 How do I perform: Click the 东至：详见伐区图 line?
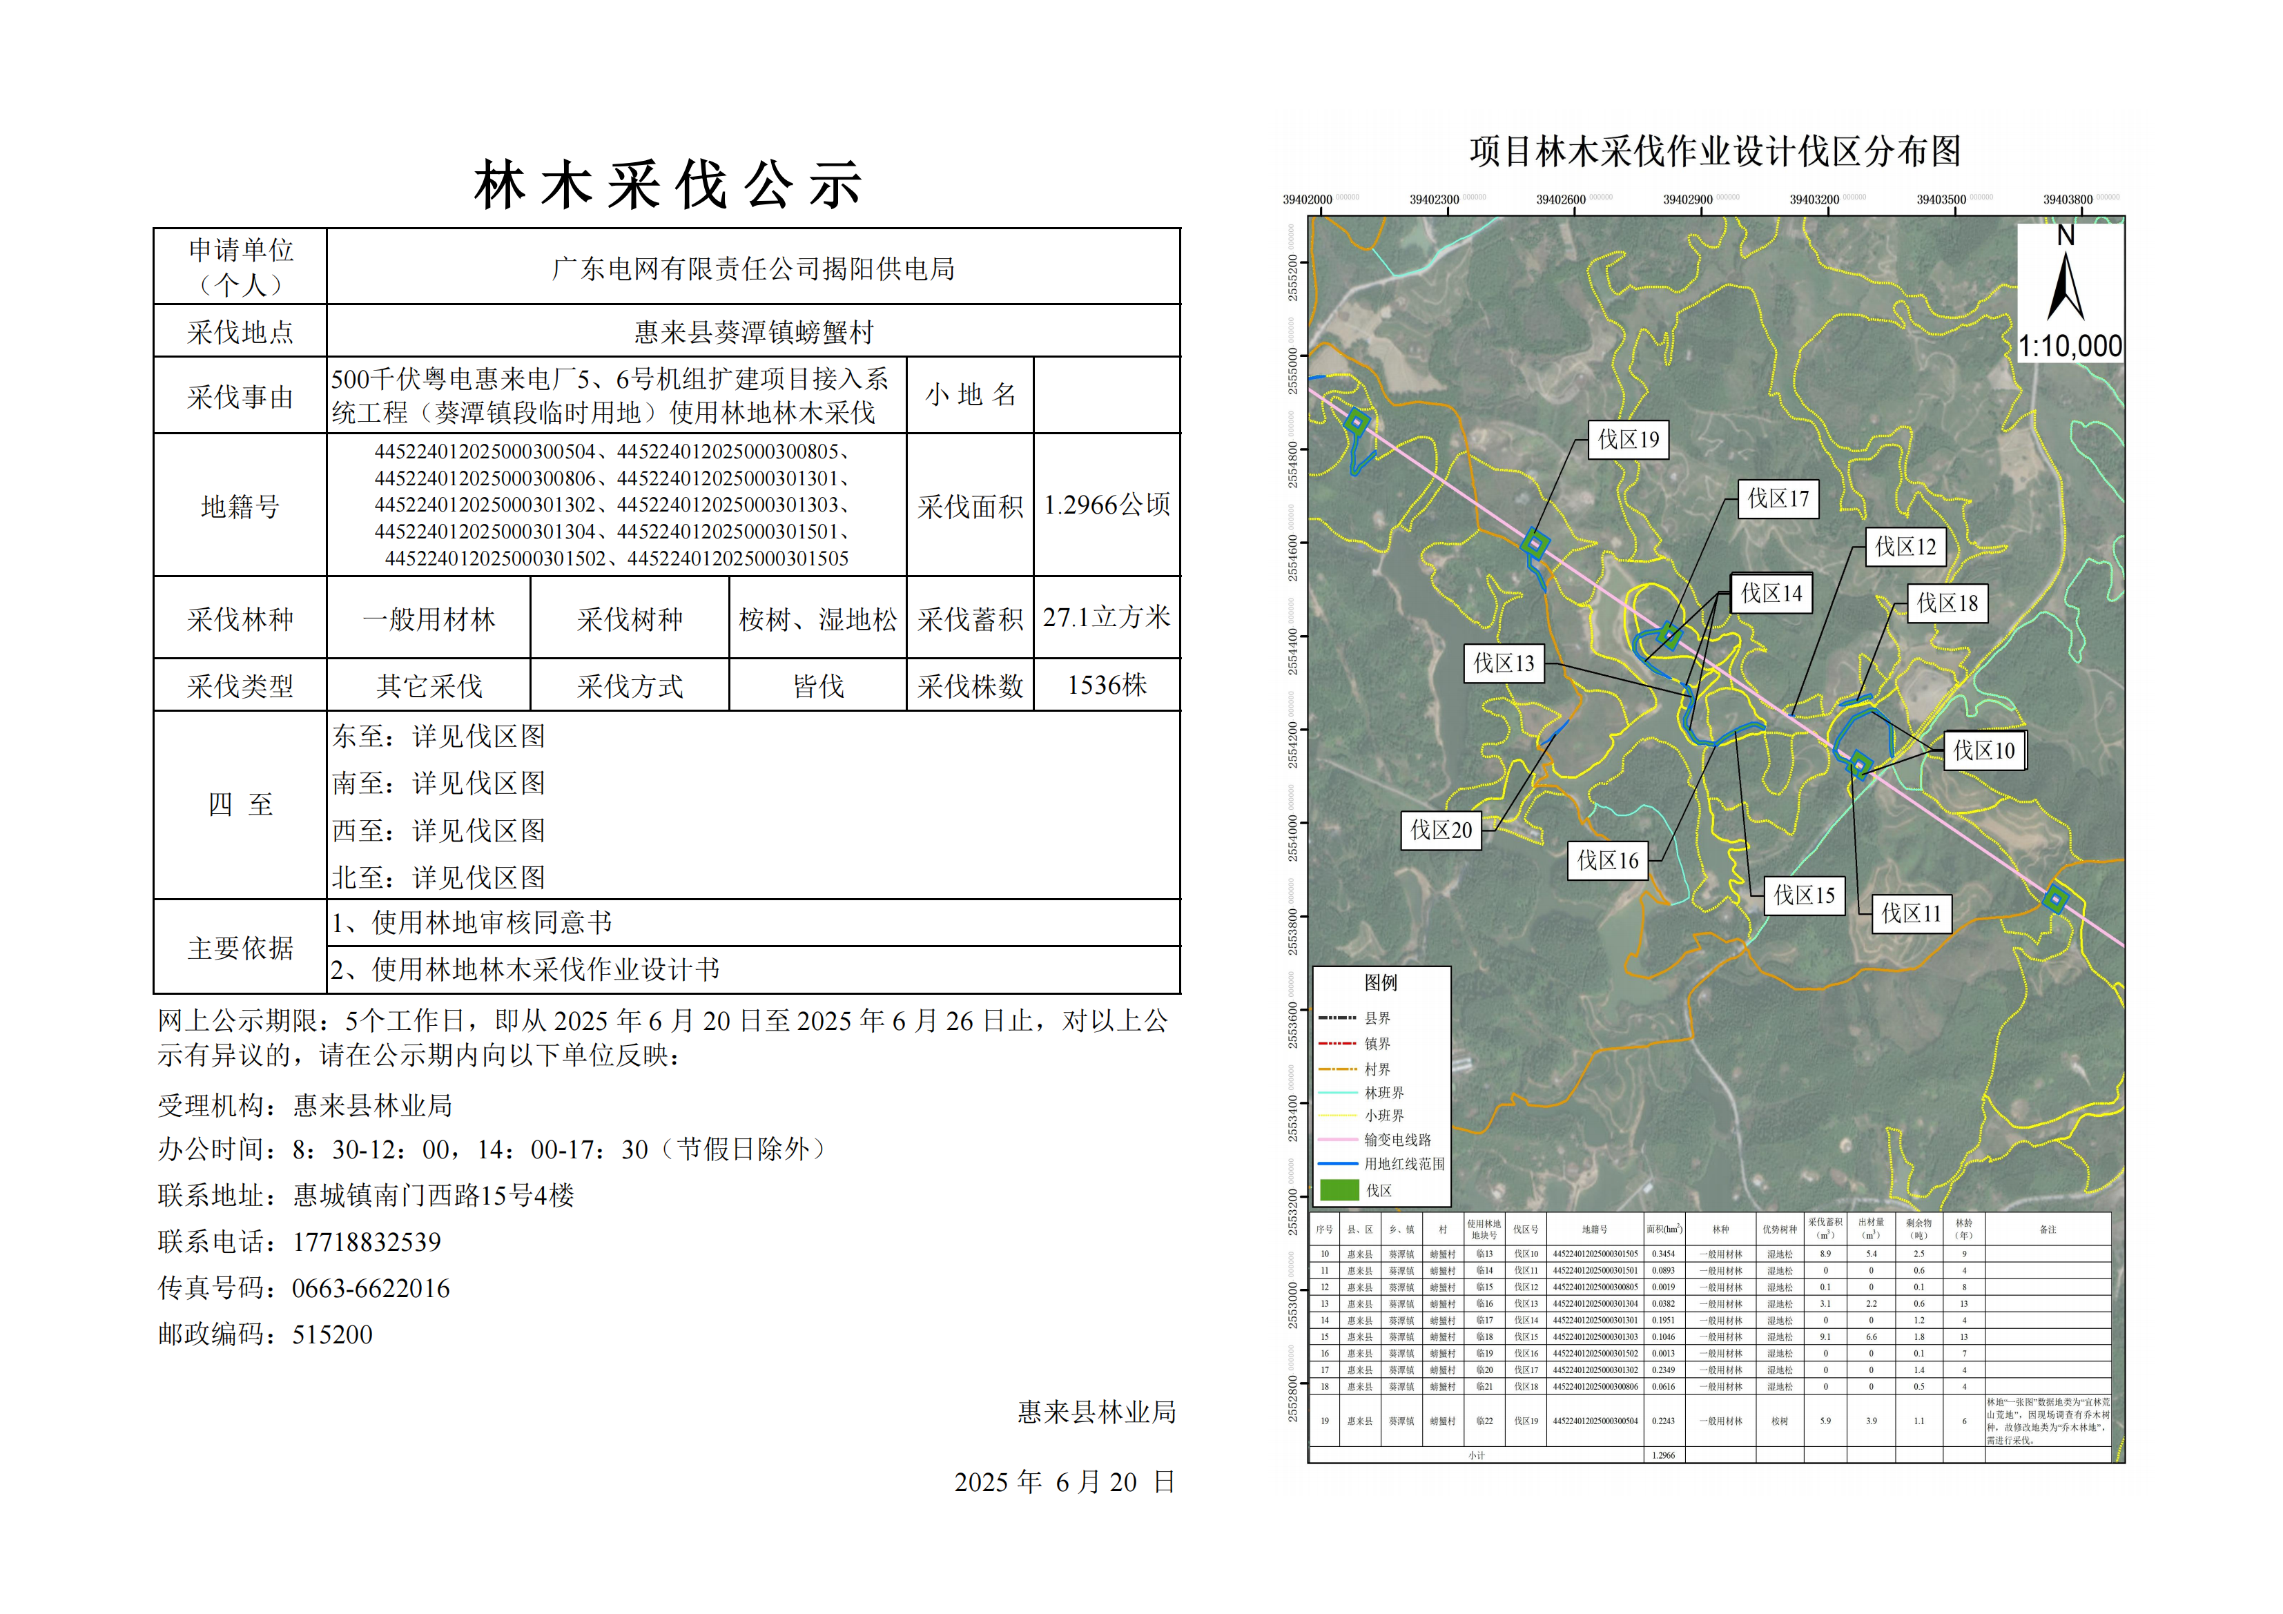click(438, 736)
